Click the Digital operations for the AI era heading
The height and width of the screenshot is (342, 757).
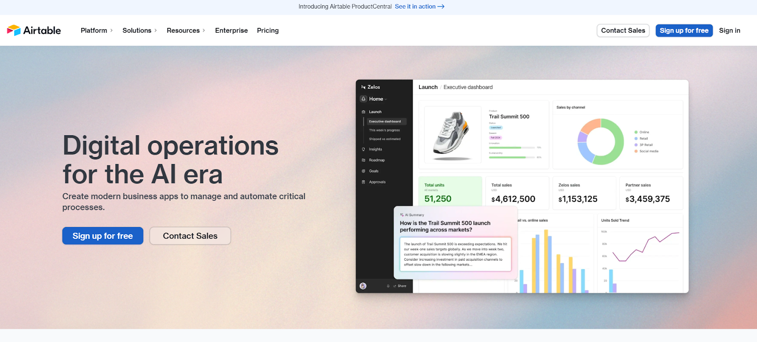tap(170, 160)
